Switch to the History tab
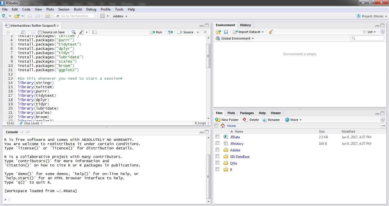This screenshot has width=389, height=206. (x=245, y=25)
